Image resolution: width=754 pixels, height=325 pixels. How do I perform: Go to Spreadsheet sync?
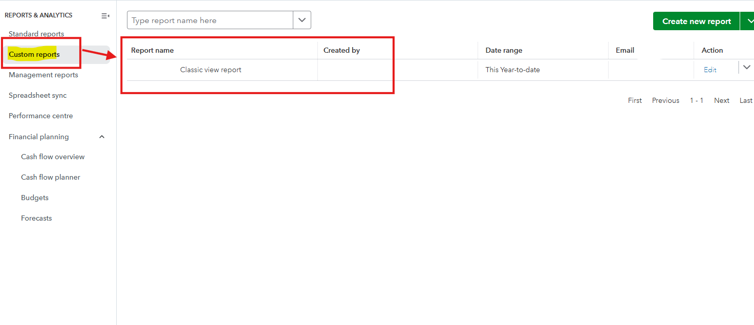pos(38,95)
